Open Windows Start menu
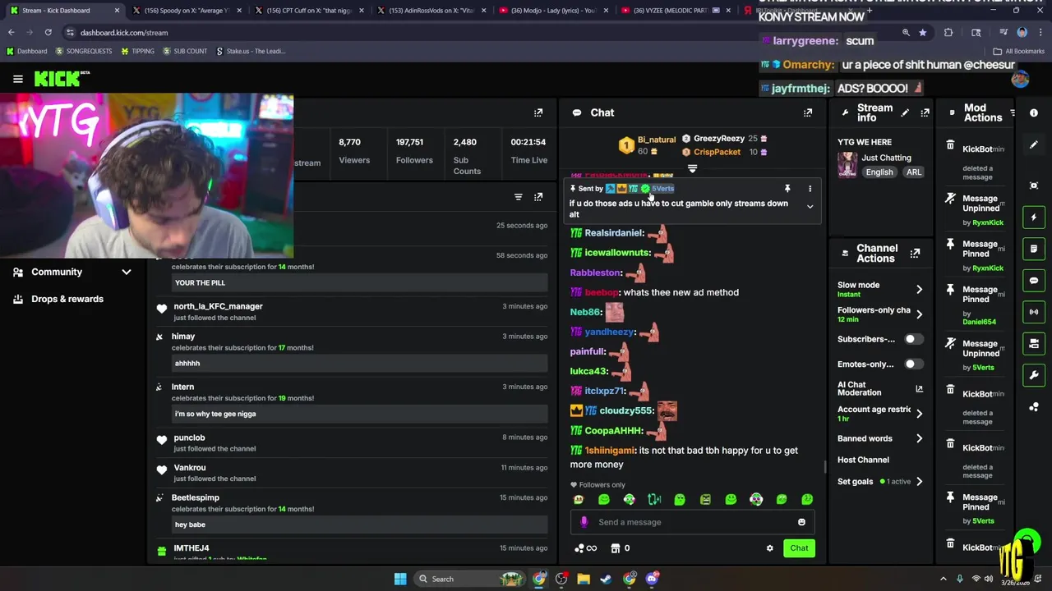This screenshot has width=1052, height=591. click(400, 579)
